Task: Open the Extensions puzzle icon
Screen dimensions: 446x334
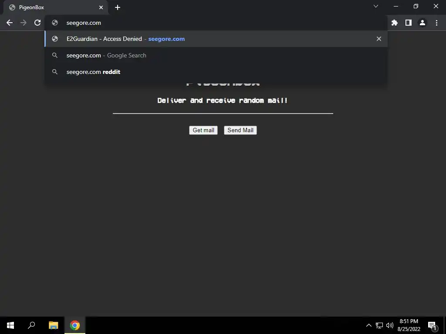Action: pyautogui.click(x=395, y=23)
